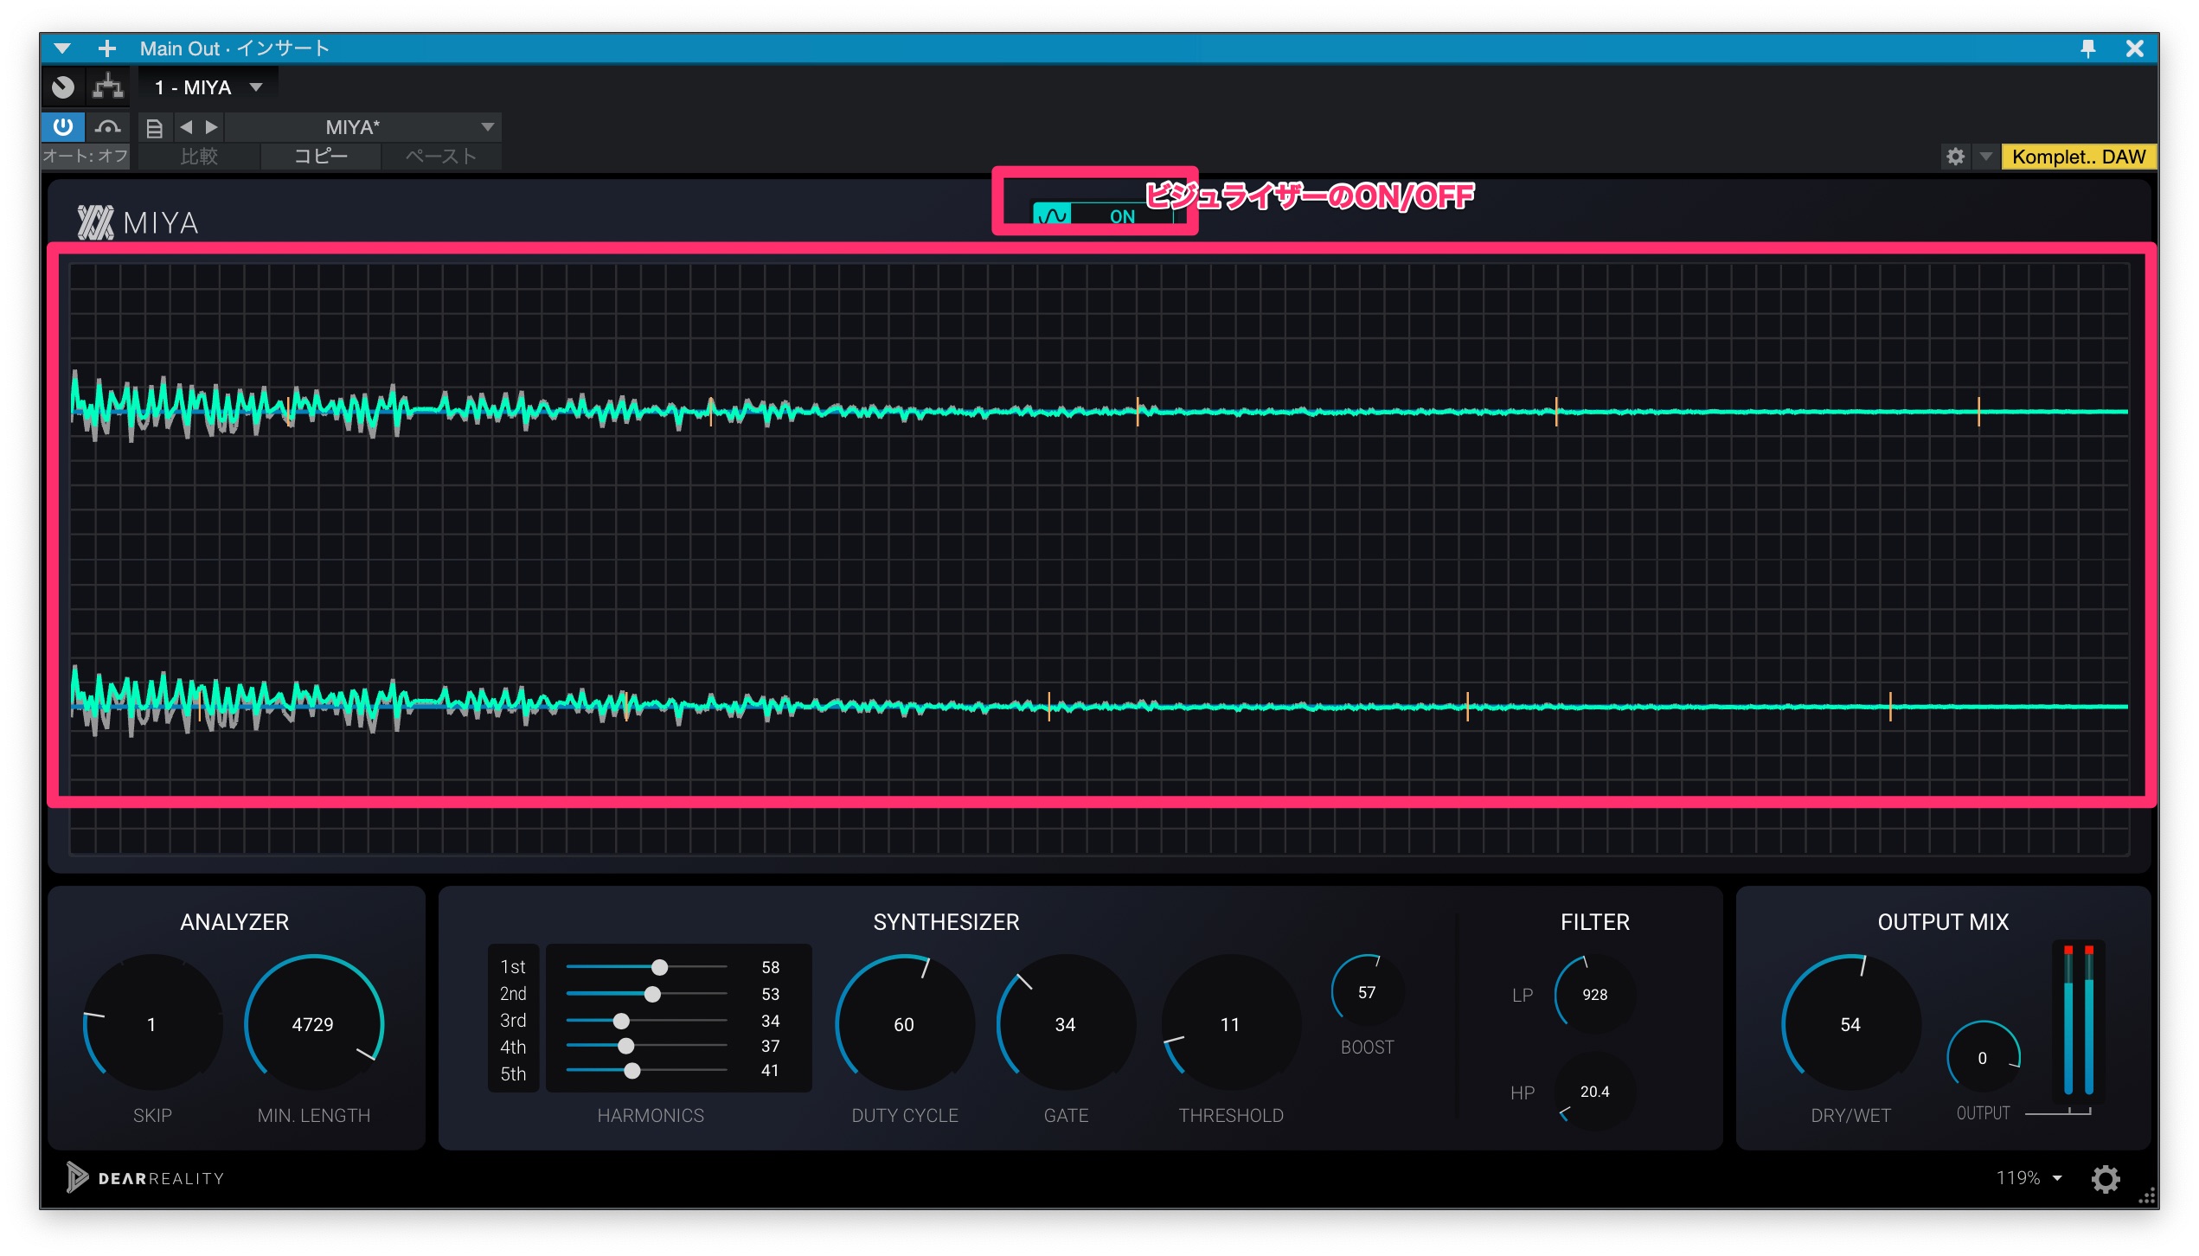Open the options arrow beside the header gear

coord(1986,157)
